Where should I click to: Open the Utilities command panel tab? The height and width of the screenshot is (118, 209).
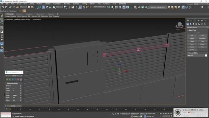[x=205, y=20]
